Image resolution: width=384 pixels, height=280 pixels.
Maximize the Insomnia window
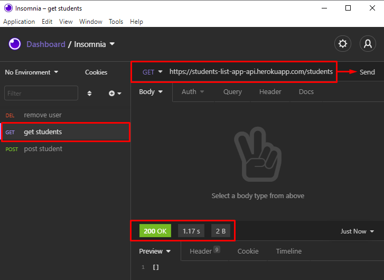coord(348,8)
